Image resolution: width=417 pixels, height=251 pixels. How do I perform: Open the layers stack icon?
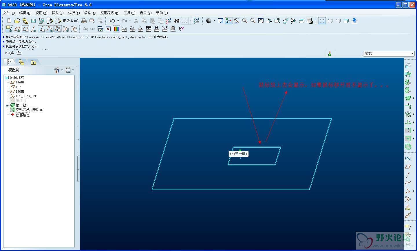tap(301, 21)
